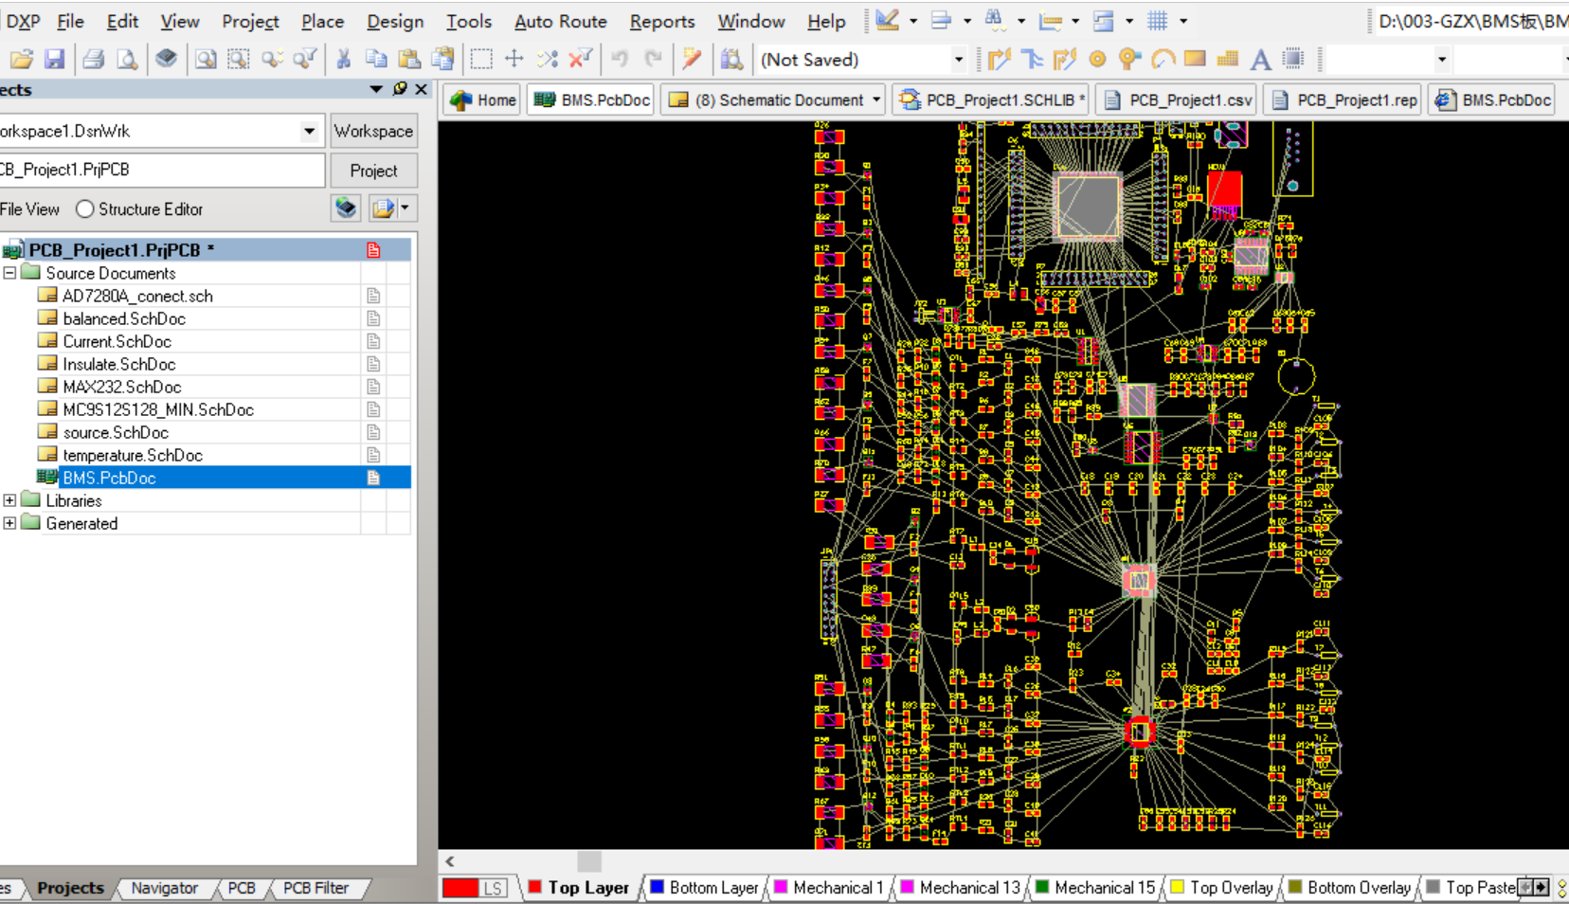Open Print Preview from the toolbar
Screen dimensions: 1569x904
click(x=126, y=60)
